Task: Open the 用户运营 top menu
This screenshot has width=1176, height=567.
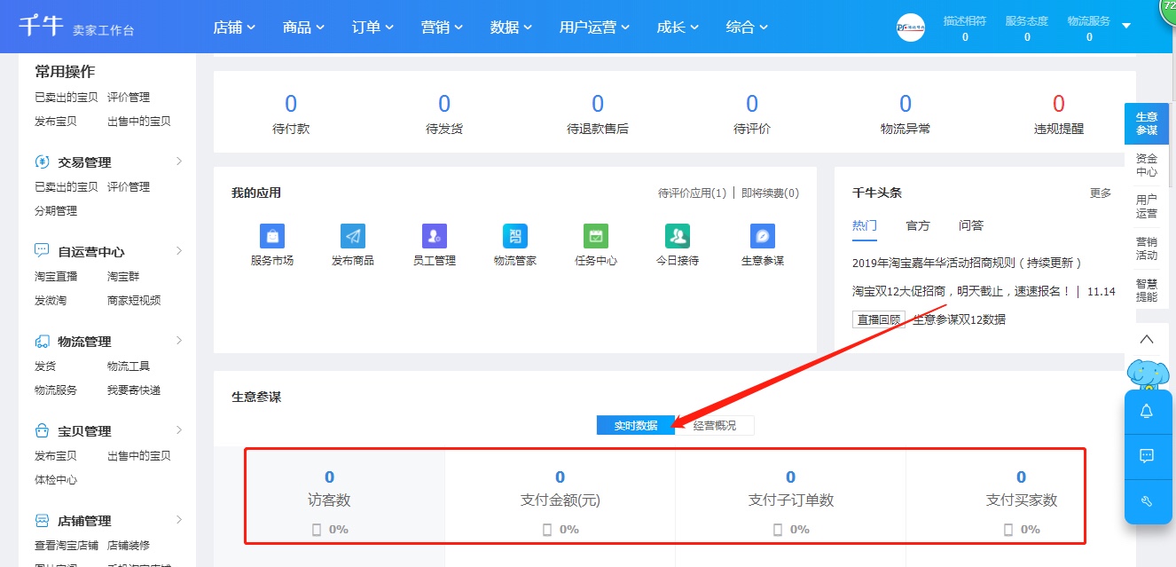Action: click(594, 28)
